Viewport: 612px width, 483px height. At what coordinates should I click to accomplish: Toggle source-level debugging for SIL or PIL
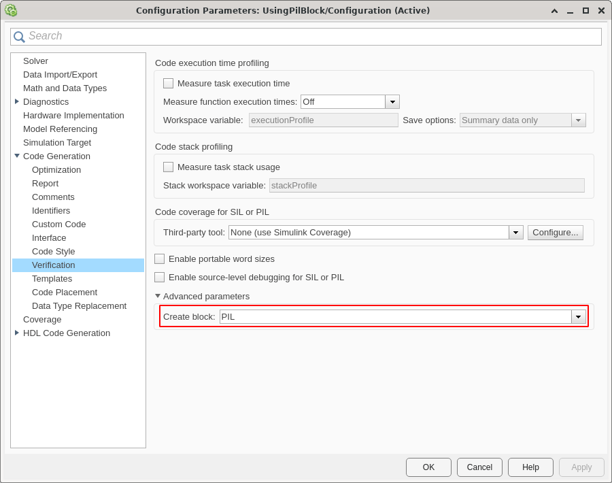click(x=160, y=277)
